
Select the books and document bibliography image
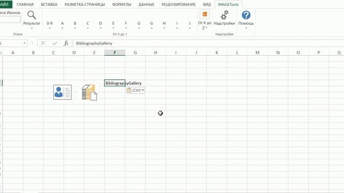(90, 92)
